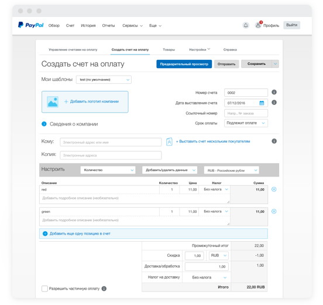This screenshot has height=305, width=323.
Task: Open the История menu item
Action: (88, 26)
